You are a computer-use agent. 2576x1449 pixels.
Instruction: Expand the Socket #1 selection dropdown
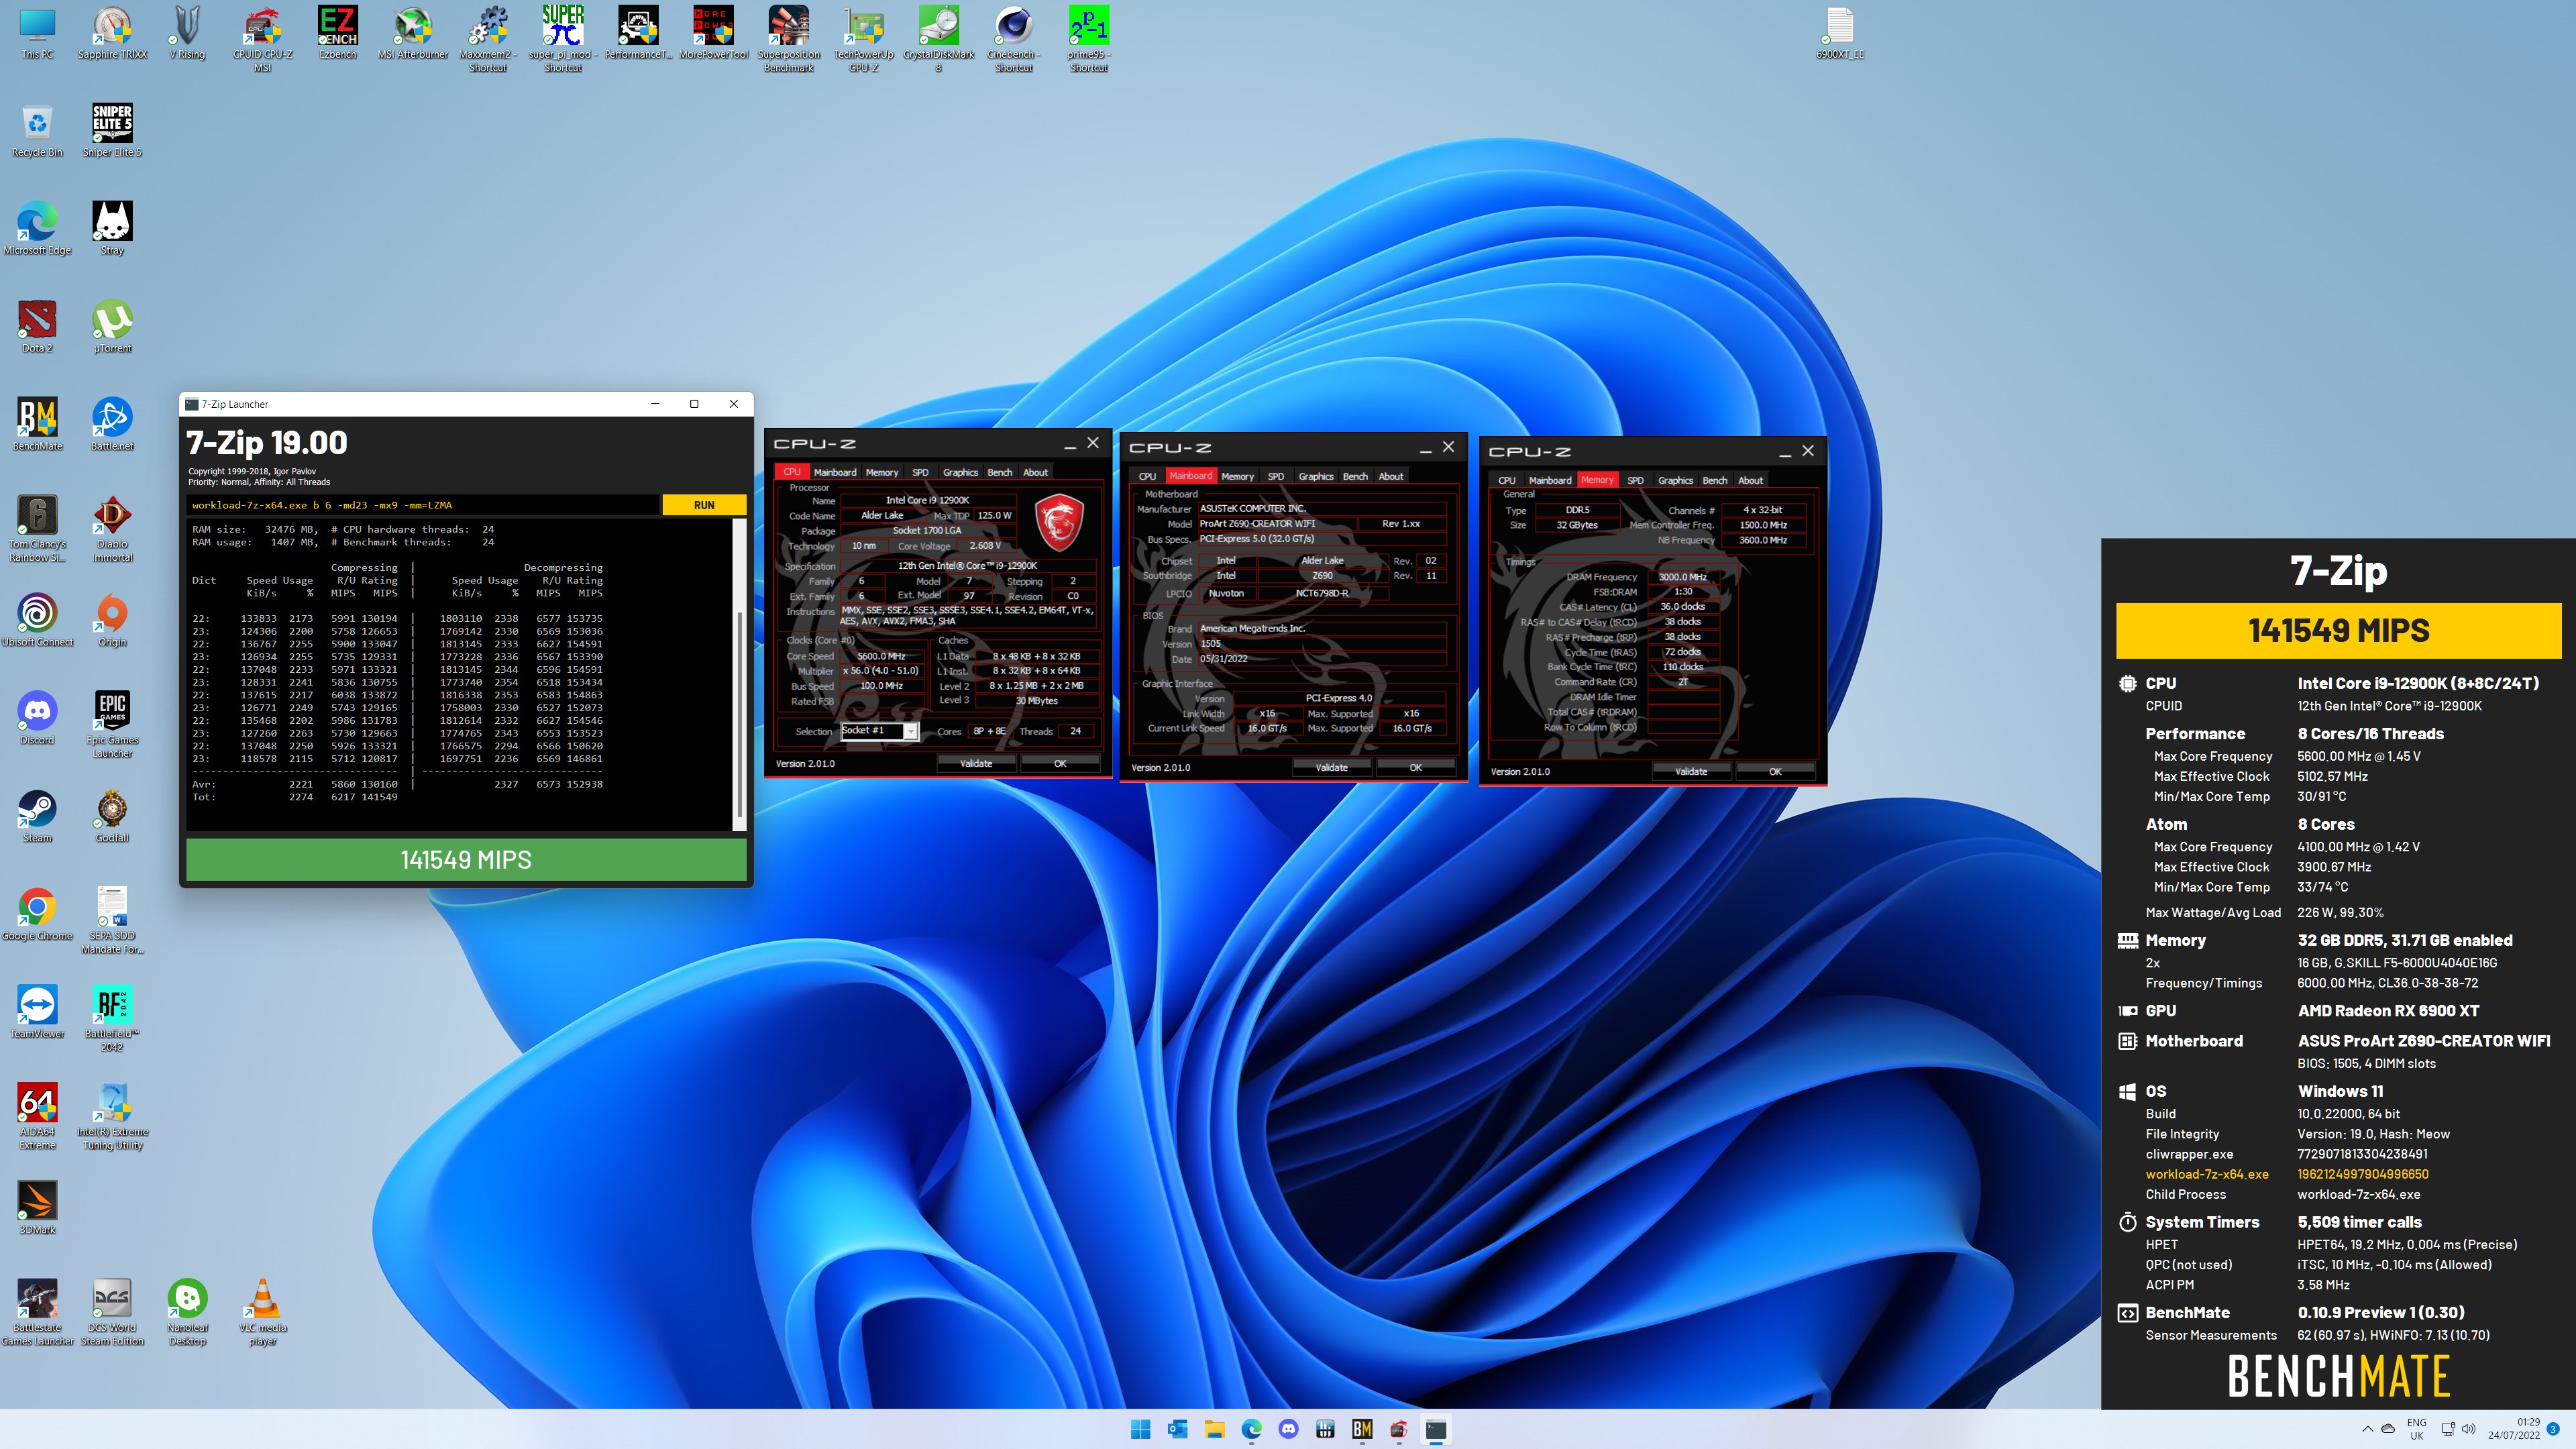point(910,731)
